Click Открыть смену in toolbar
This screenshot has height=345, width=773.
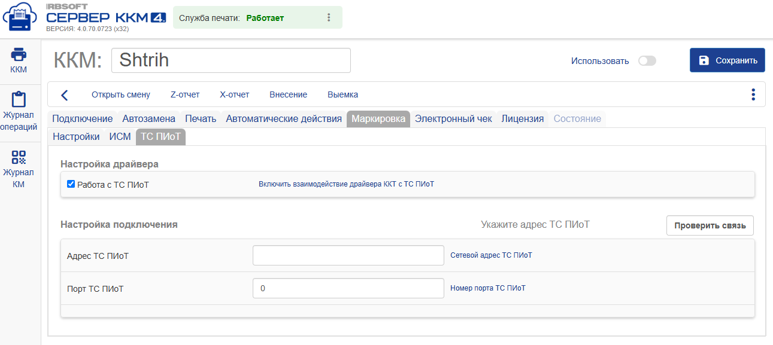point(121,94)
